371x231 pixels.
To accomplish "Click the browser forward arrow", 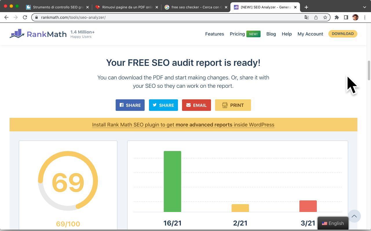I will click(16, 17).
